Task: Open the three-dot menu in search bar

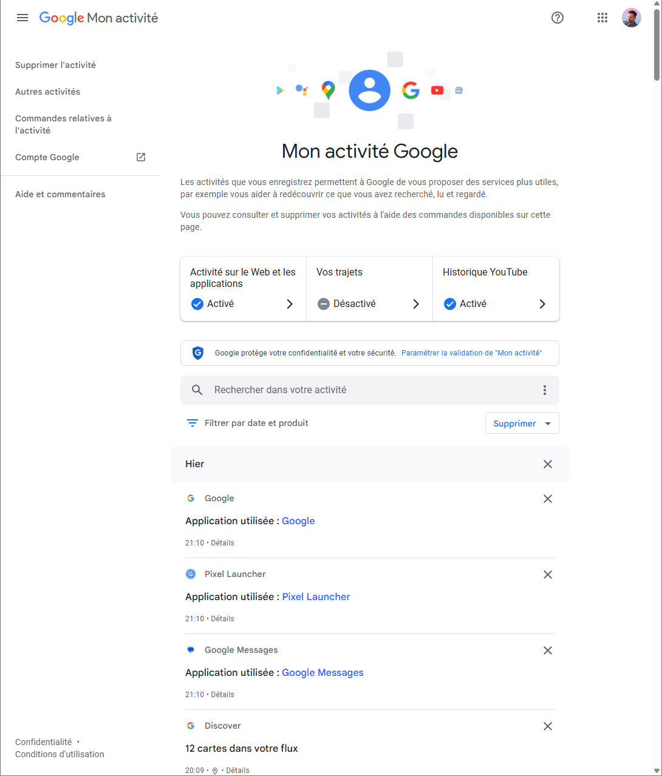Action: pos(545,390)
